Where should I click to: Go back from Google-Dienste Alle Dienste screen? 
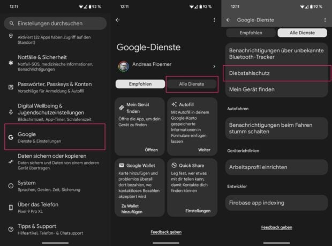228,20
